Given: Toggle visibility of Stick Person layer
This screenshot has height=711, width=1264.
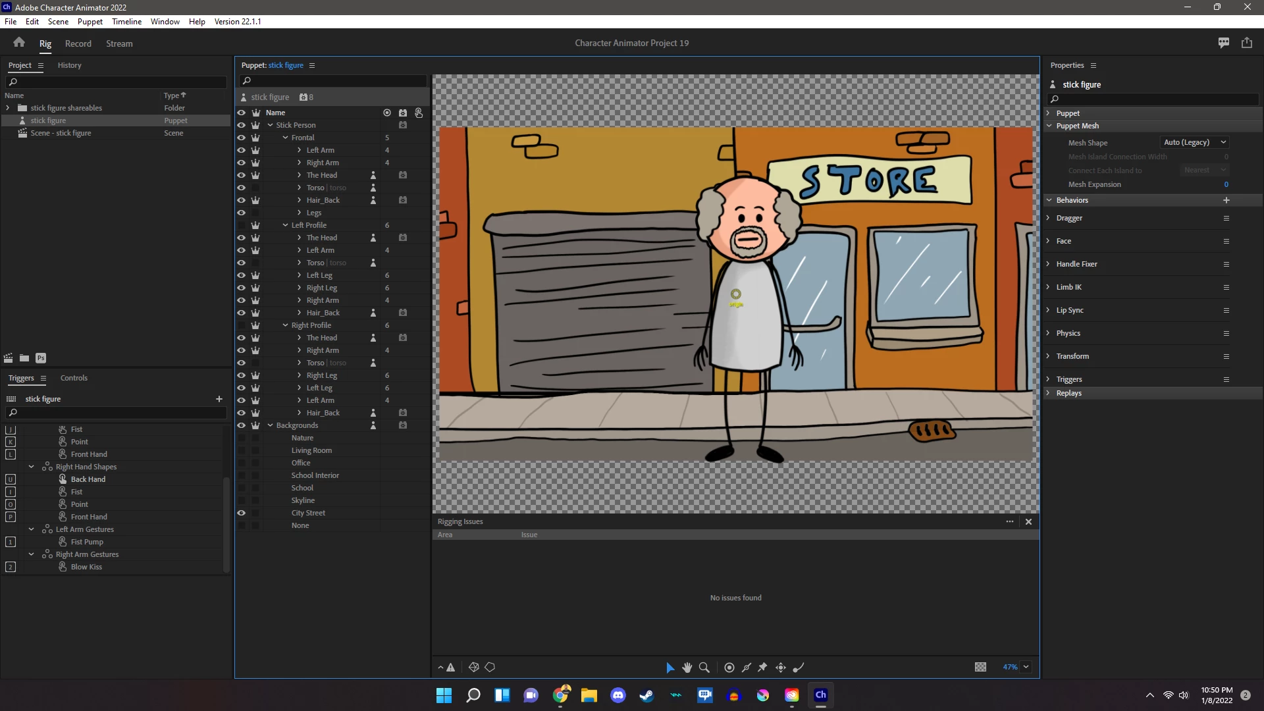Looking at the screenshot, I should coord(242,125).
